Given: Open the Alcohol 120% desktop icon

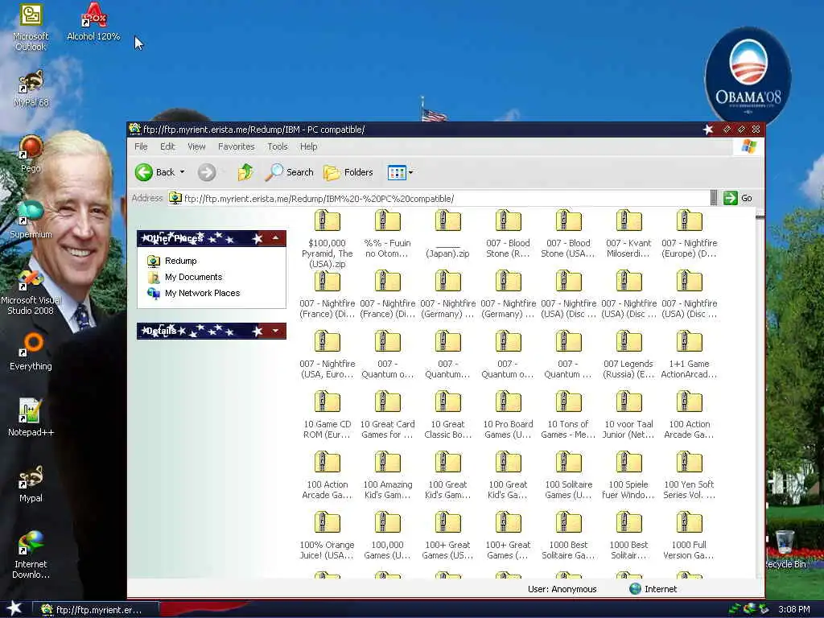Looking at the screenshot, I should [93, 22].
